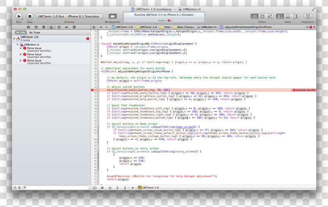Click LMButton.m in the jump bar
The width and height of the screenshot is (328, 207).
tap(207, 27)
